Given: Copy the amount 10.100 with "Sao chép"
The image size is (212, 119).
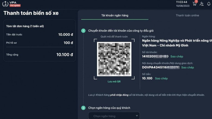Looking at the screenshot, I should pos(161,79).
